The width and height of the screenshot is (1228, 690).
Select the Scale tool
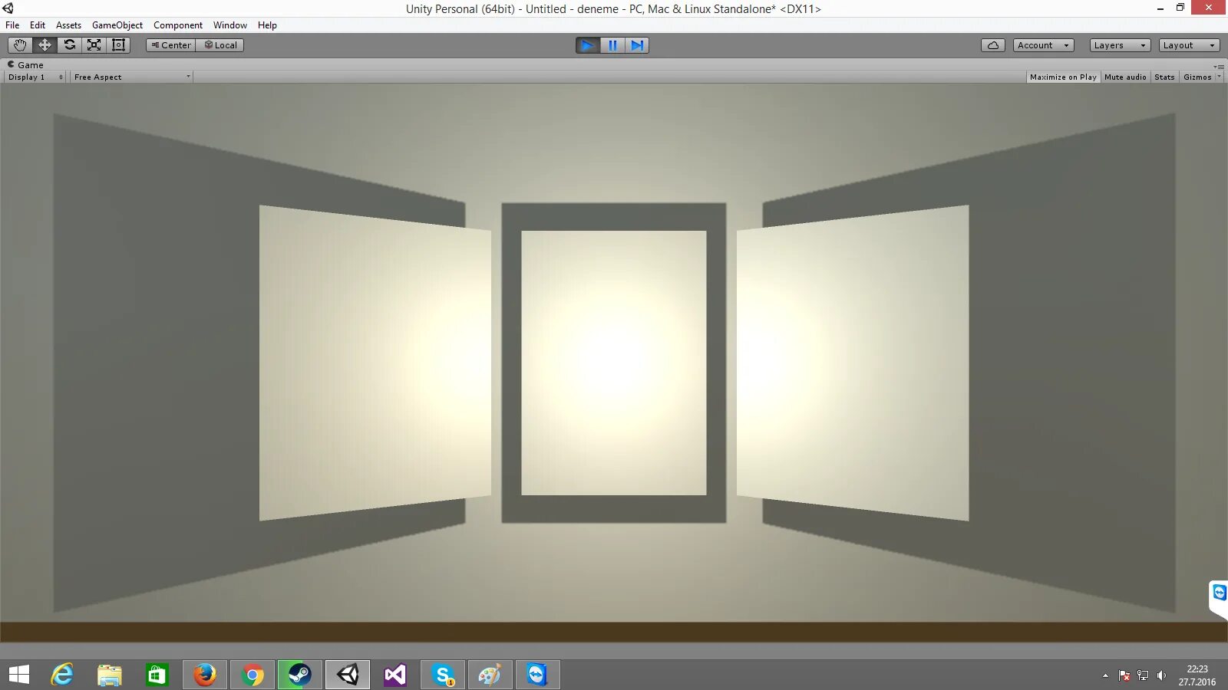[x=94, y=45]
